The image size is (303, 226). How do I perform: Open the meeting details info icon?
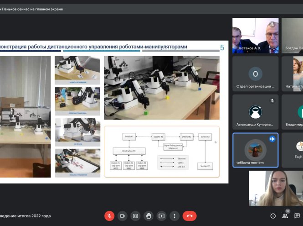coord(273,216)
